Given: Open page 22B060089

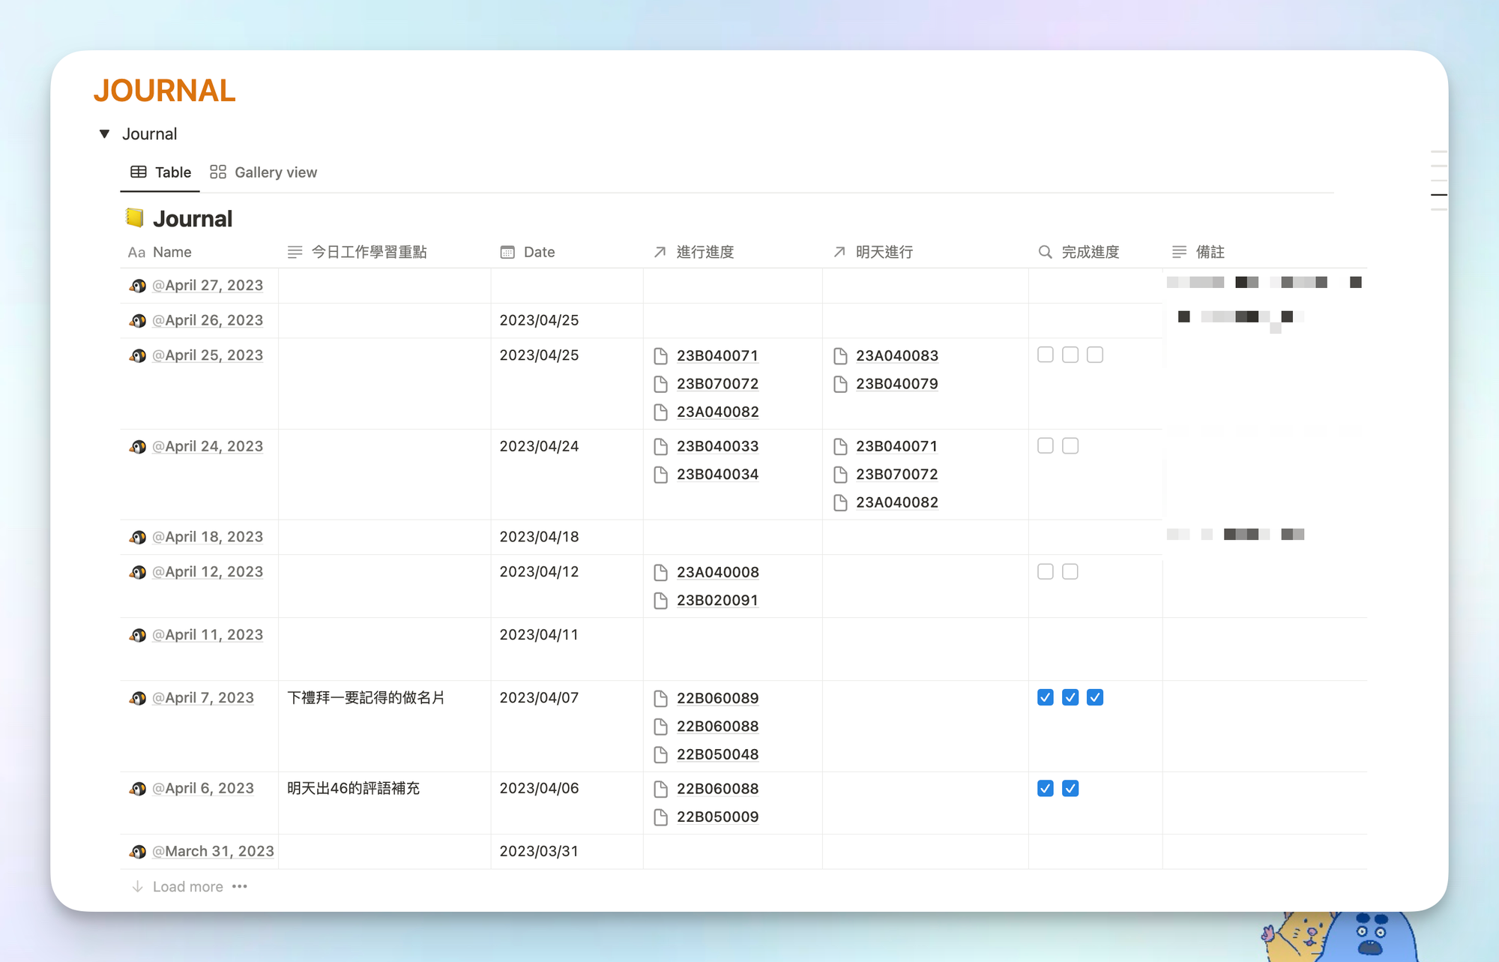Looking at the screenshot, I should (x=717, y=699).
